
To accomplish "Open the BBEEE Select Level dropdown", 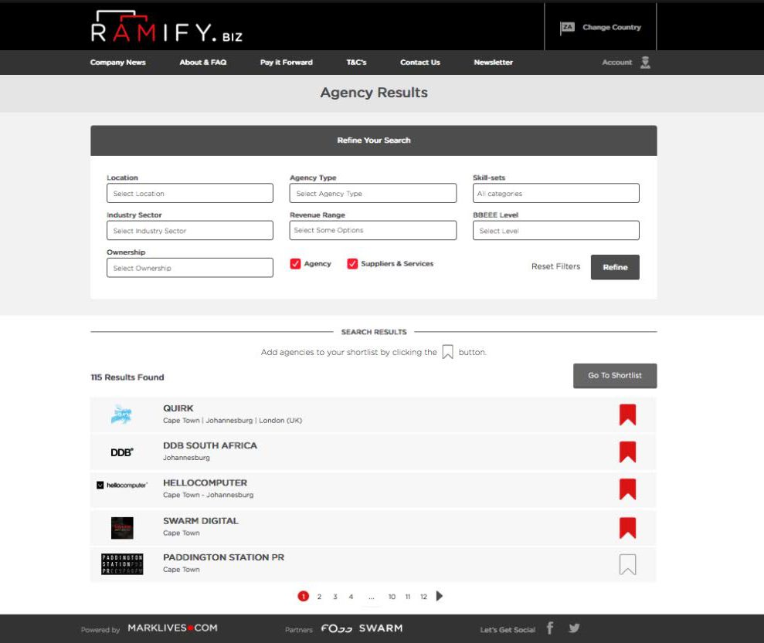I will (x=556, y=230).
